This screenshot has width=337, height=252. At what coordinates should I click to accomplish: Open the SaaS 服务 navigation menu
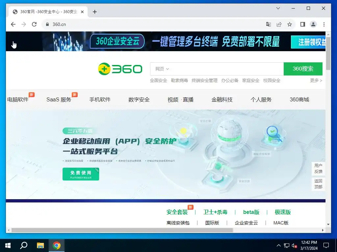tap(59, 99)
